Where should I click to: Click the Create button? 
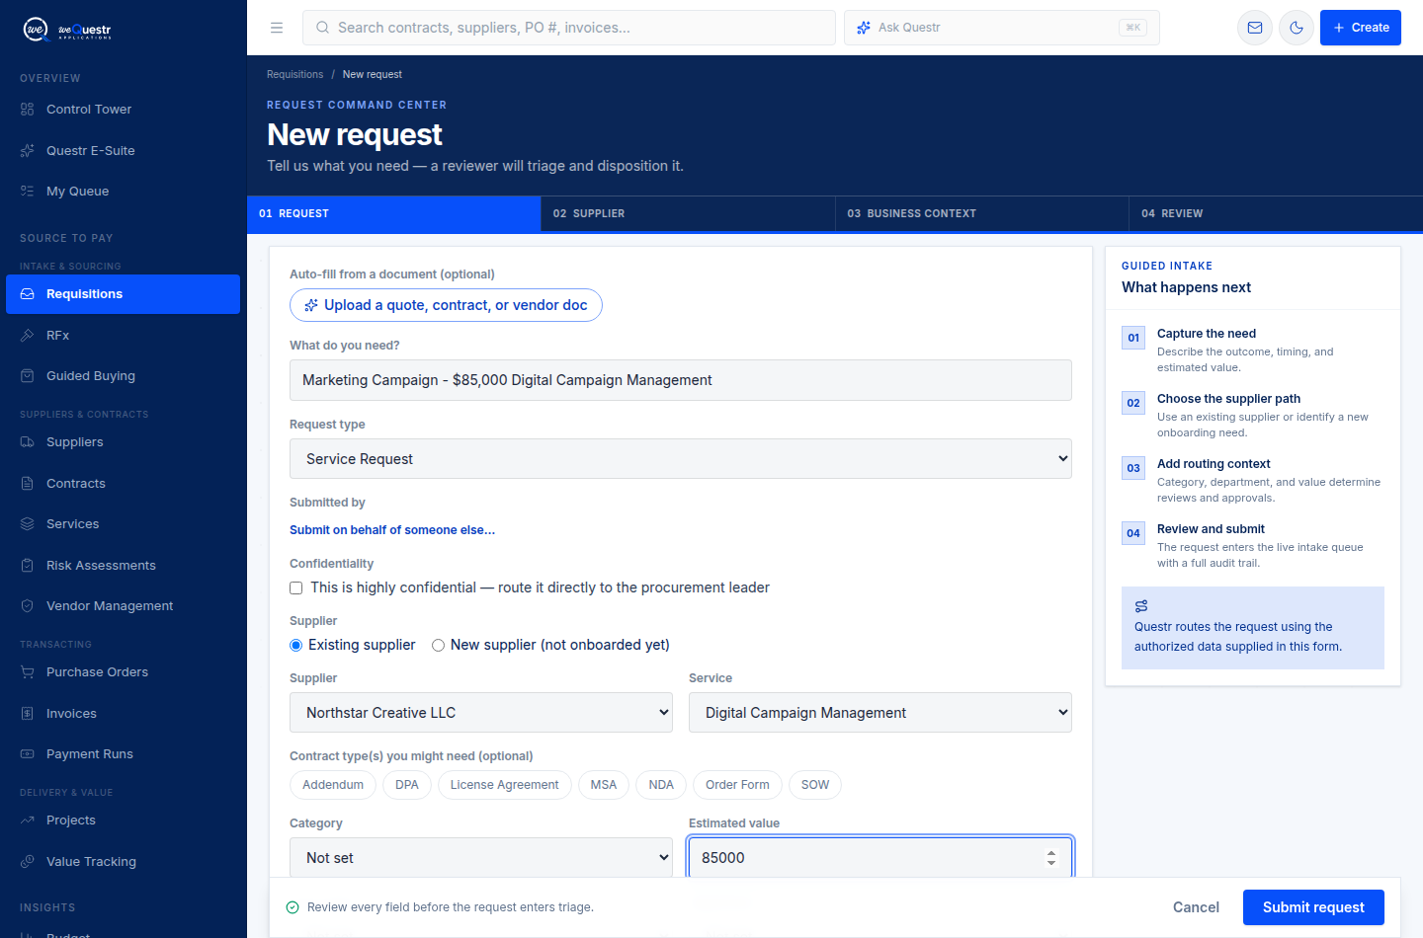pyautogui.click(x=1361, y=28)
